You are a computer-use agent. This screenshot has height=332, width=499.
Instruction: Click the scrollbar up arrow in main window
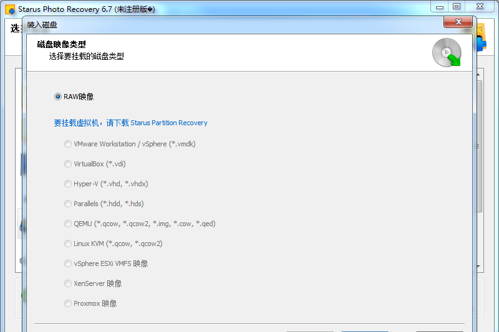(478, 75)
